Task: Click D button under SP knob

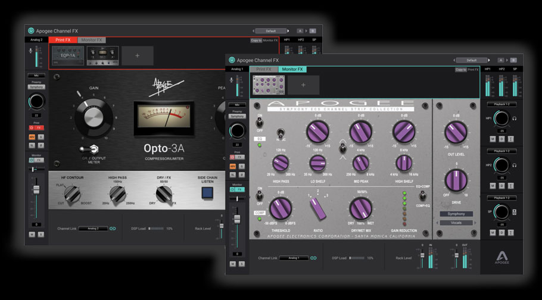Action: (x=501, y=233)
